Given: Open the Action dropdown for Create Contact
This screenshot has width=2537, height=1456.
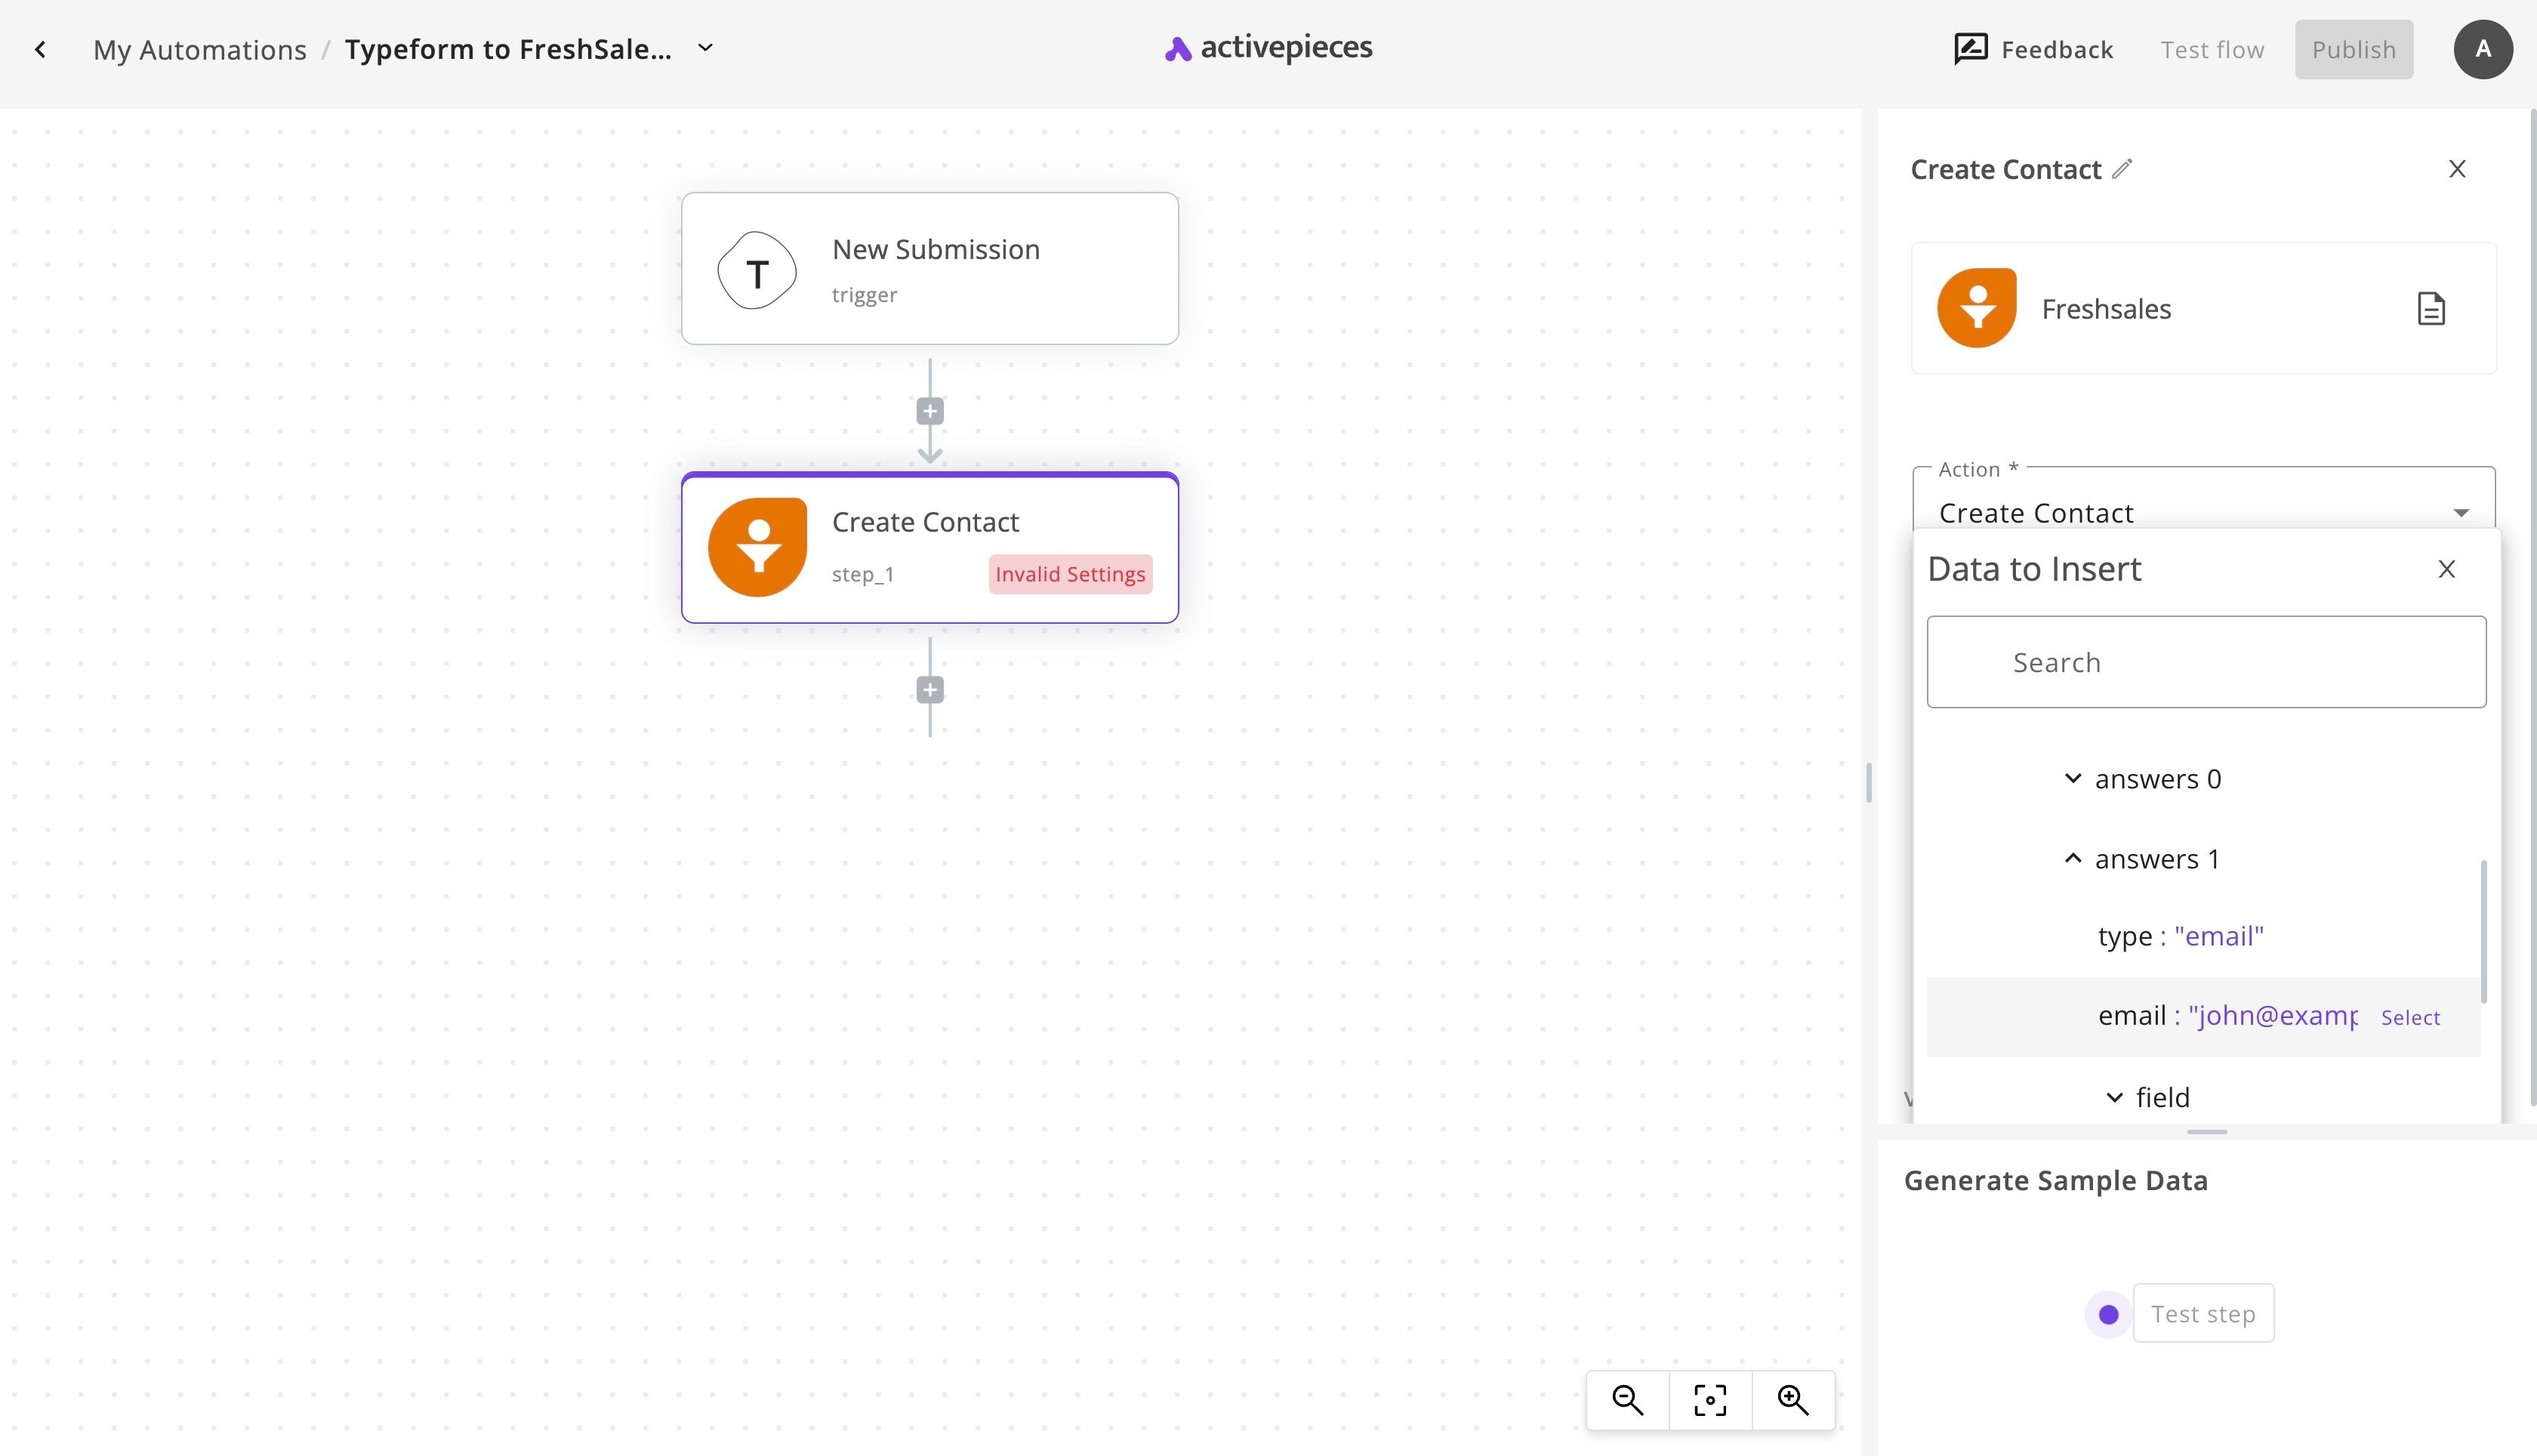Looking at the screenshot, I should click(2203, 512).
